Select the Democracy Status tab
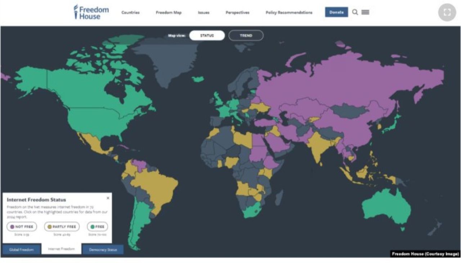Screen dimensions: 461x263 [103, 249]
